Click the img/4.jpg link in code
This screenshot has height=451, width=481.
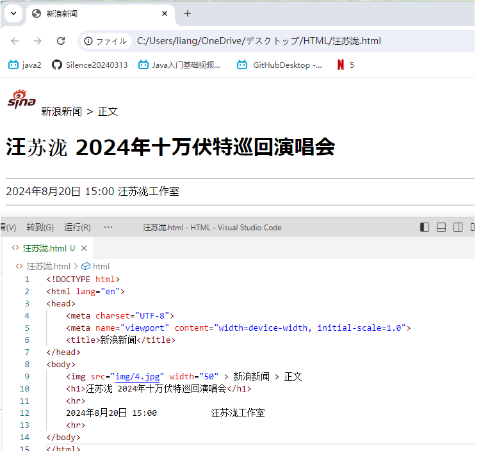138,377
